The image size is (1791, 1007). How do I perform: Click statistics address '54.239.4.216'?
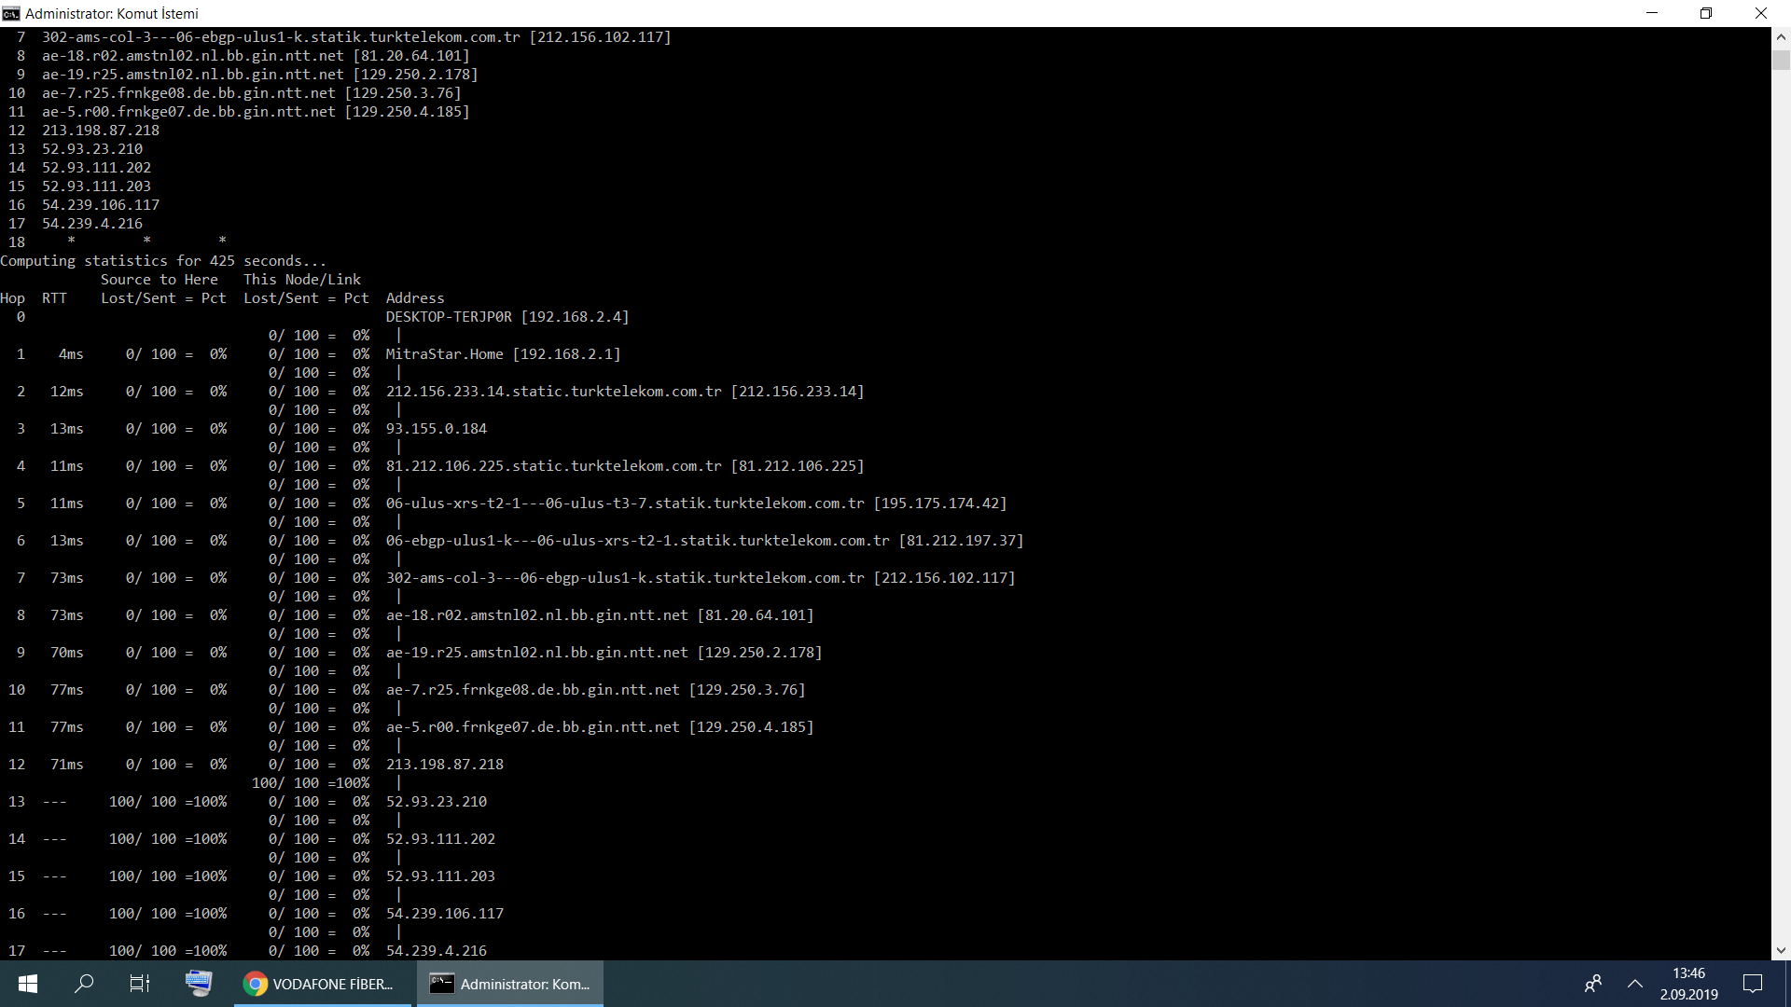coord(437,951)
